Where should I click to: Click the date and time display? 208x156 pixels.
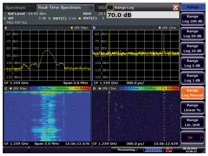coord(190,150)
